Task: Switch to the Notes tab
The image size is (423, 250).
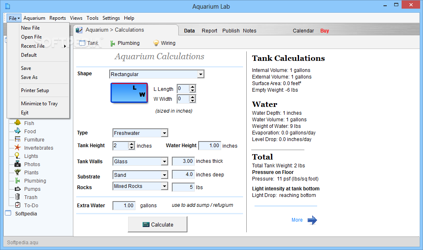Action: [250, 31]
